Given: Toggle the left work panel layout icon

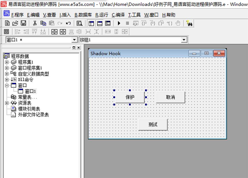Looking at the screenshot, I should pos(91,23).
